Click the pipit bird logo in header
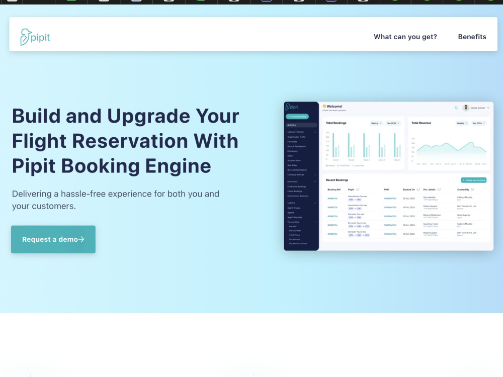The image size is (503, 377). click(x=35, y=37)
